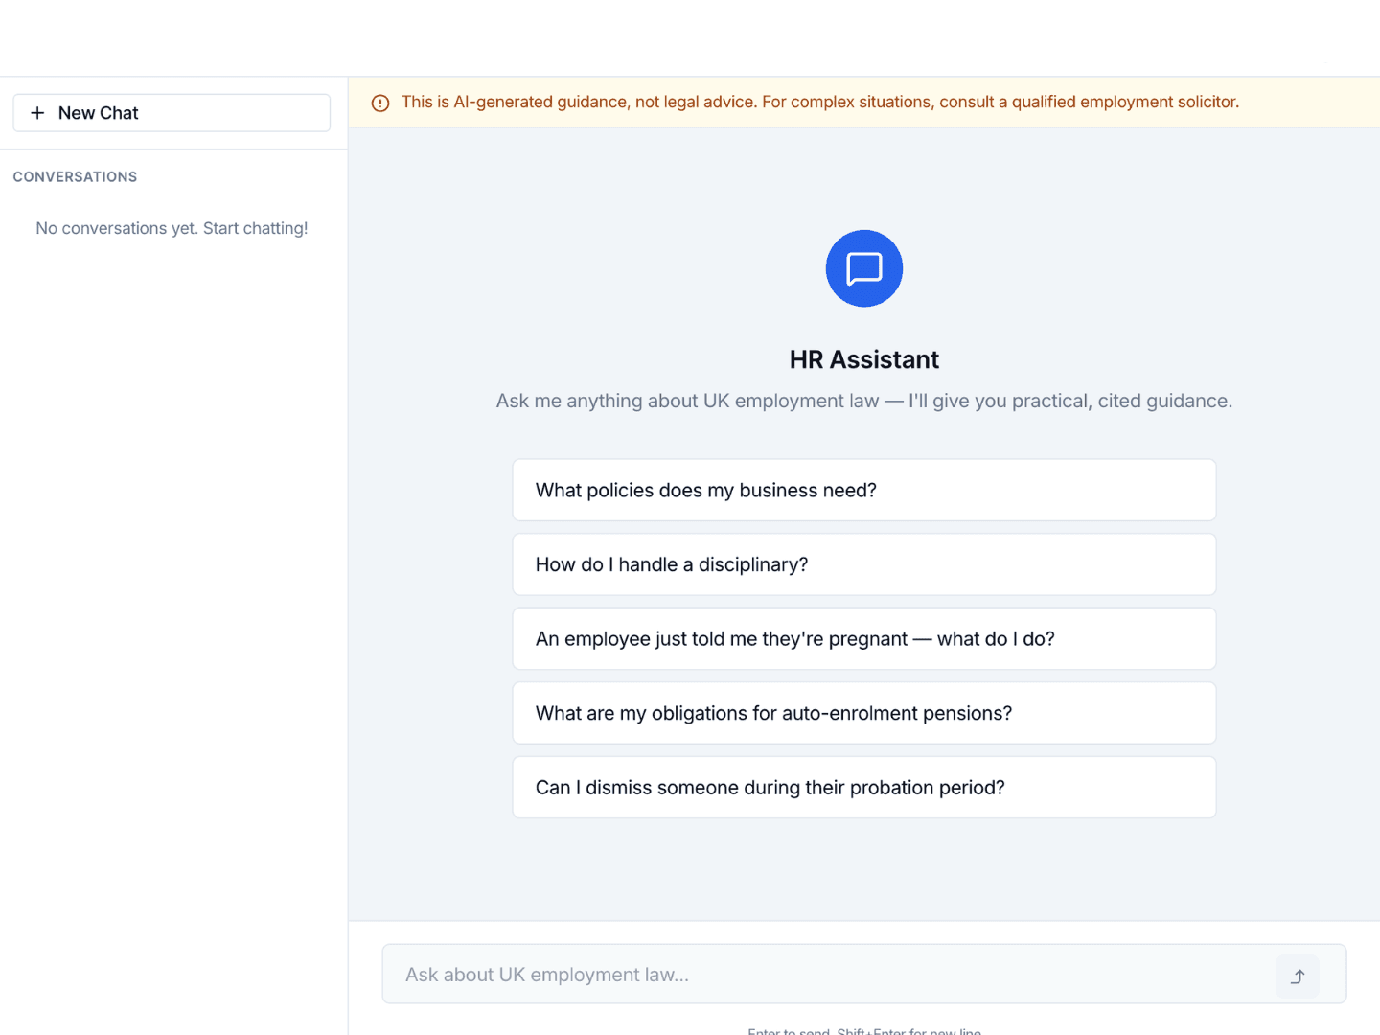Click the plus icon next to New Chat

tap(38, 112)
